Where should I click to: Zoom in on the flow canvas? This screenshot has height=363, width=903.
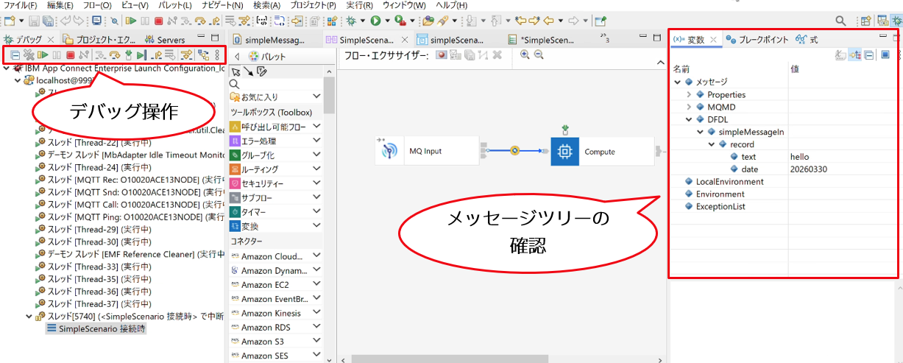(525, 54)
